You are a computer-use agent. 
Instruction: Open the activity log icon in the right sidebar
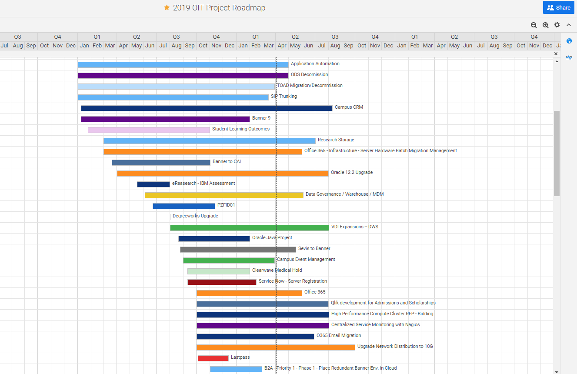point(569,57)
